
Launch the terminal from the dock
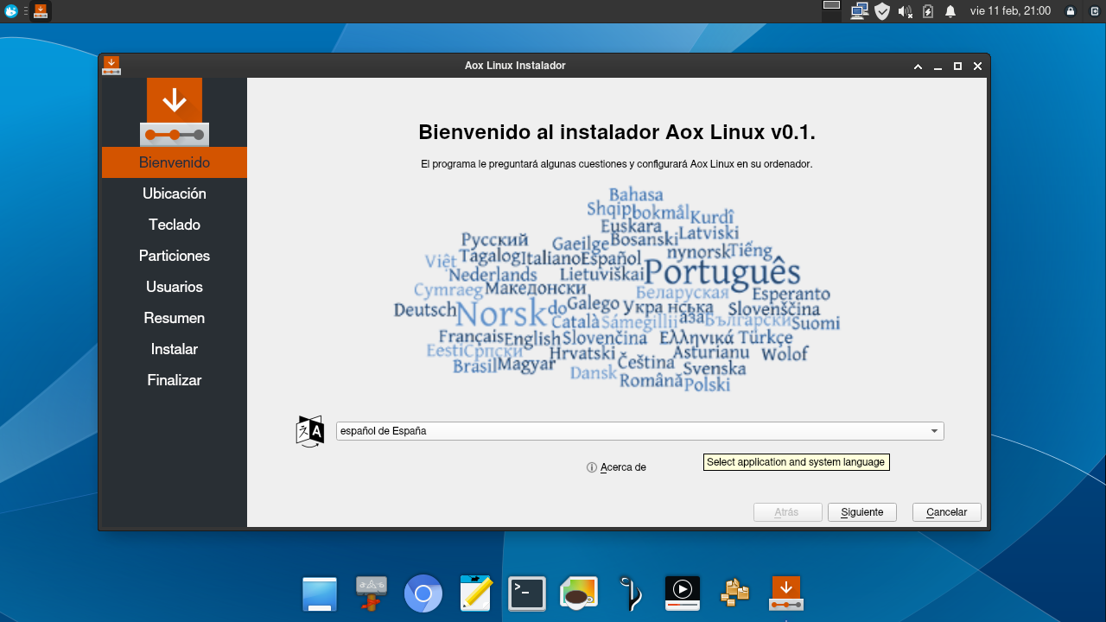527,594
